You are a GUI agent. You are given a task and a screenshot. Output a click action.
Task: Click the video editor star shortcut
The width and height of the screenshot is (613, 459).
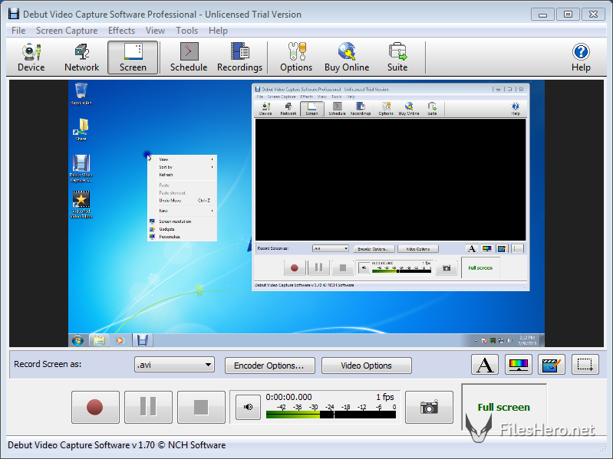tap(81, 205)
